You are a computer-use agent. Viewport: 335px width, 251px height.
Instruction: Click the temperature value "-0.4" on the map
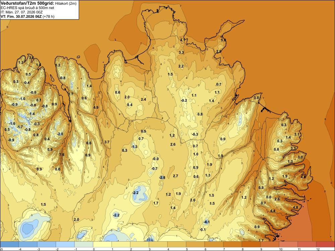pos(26,83)
